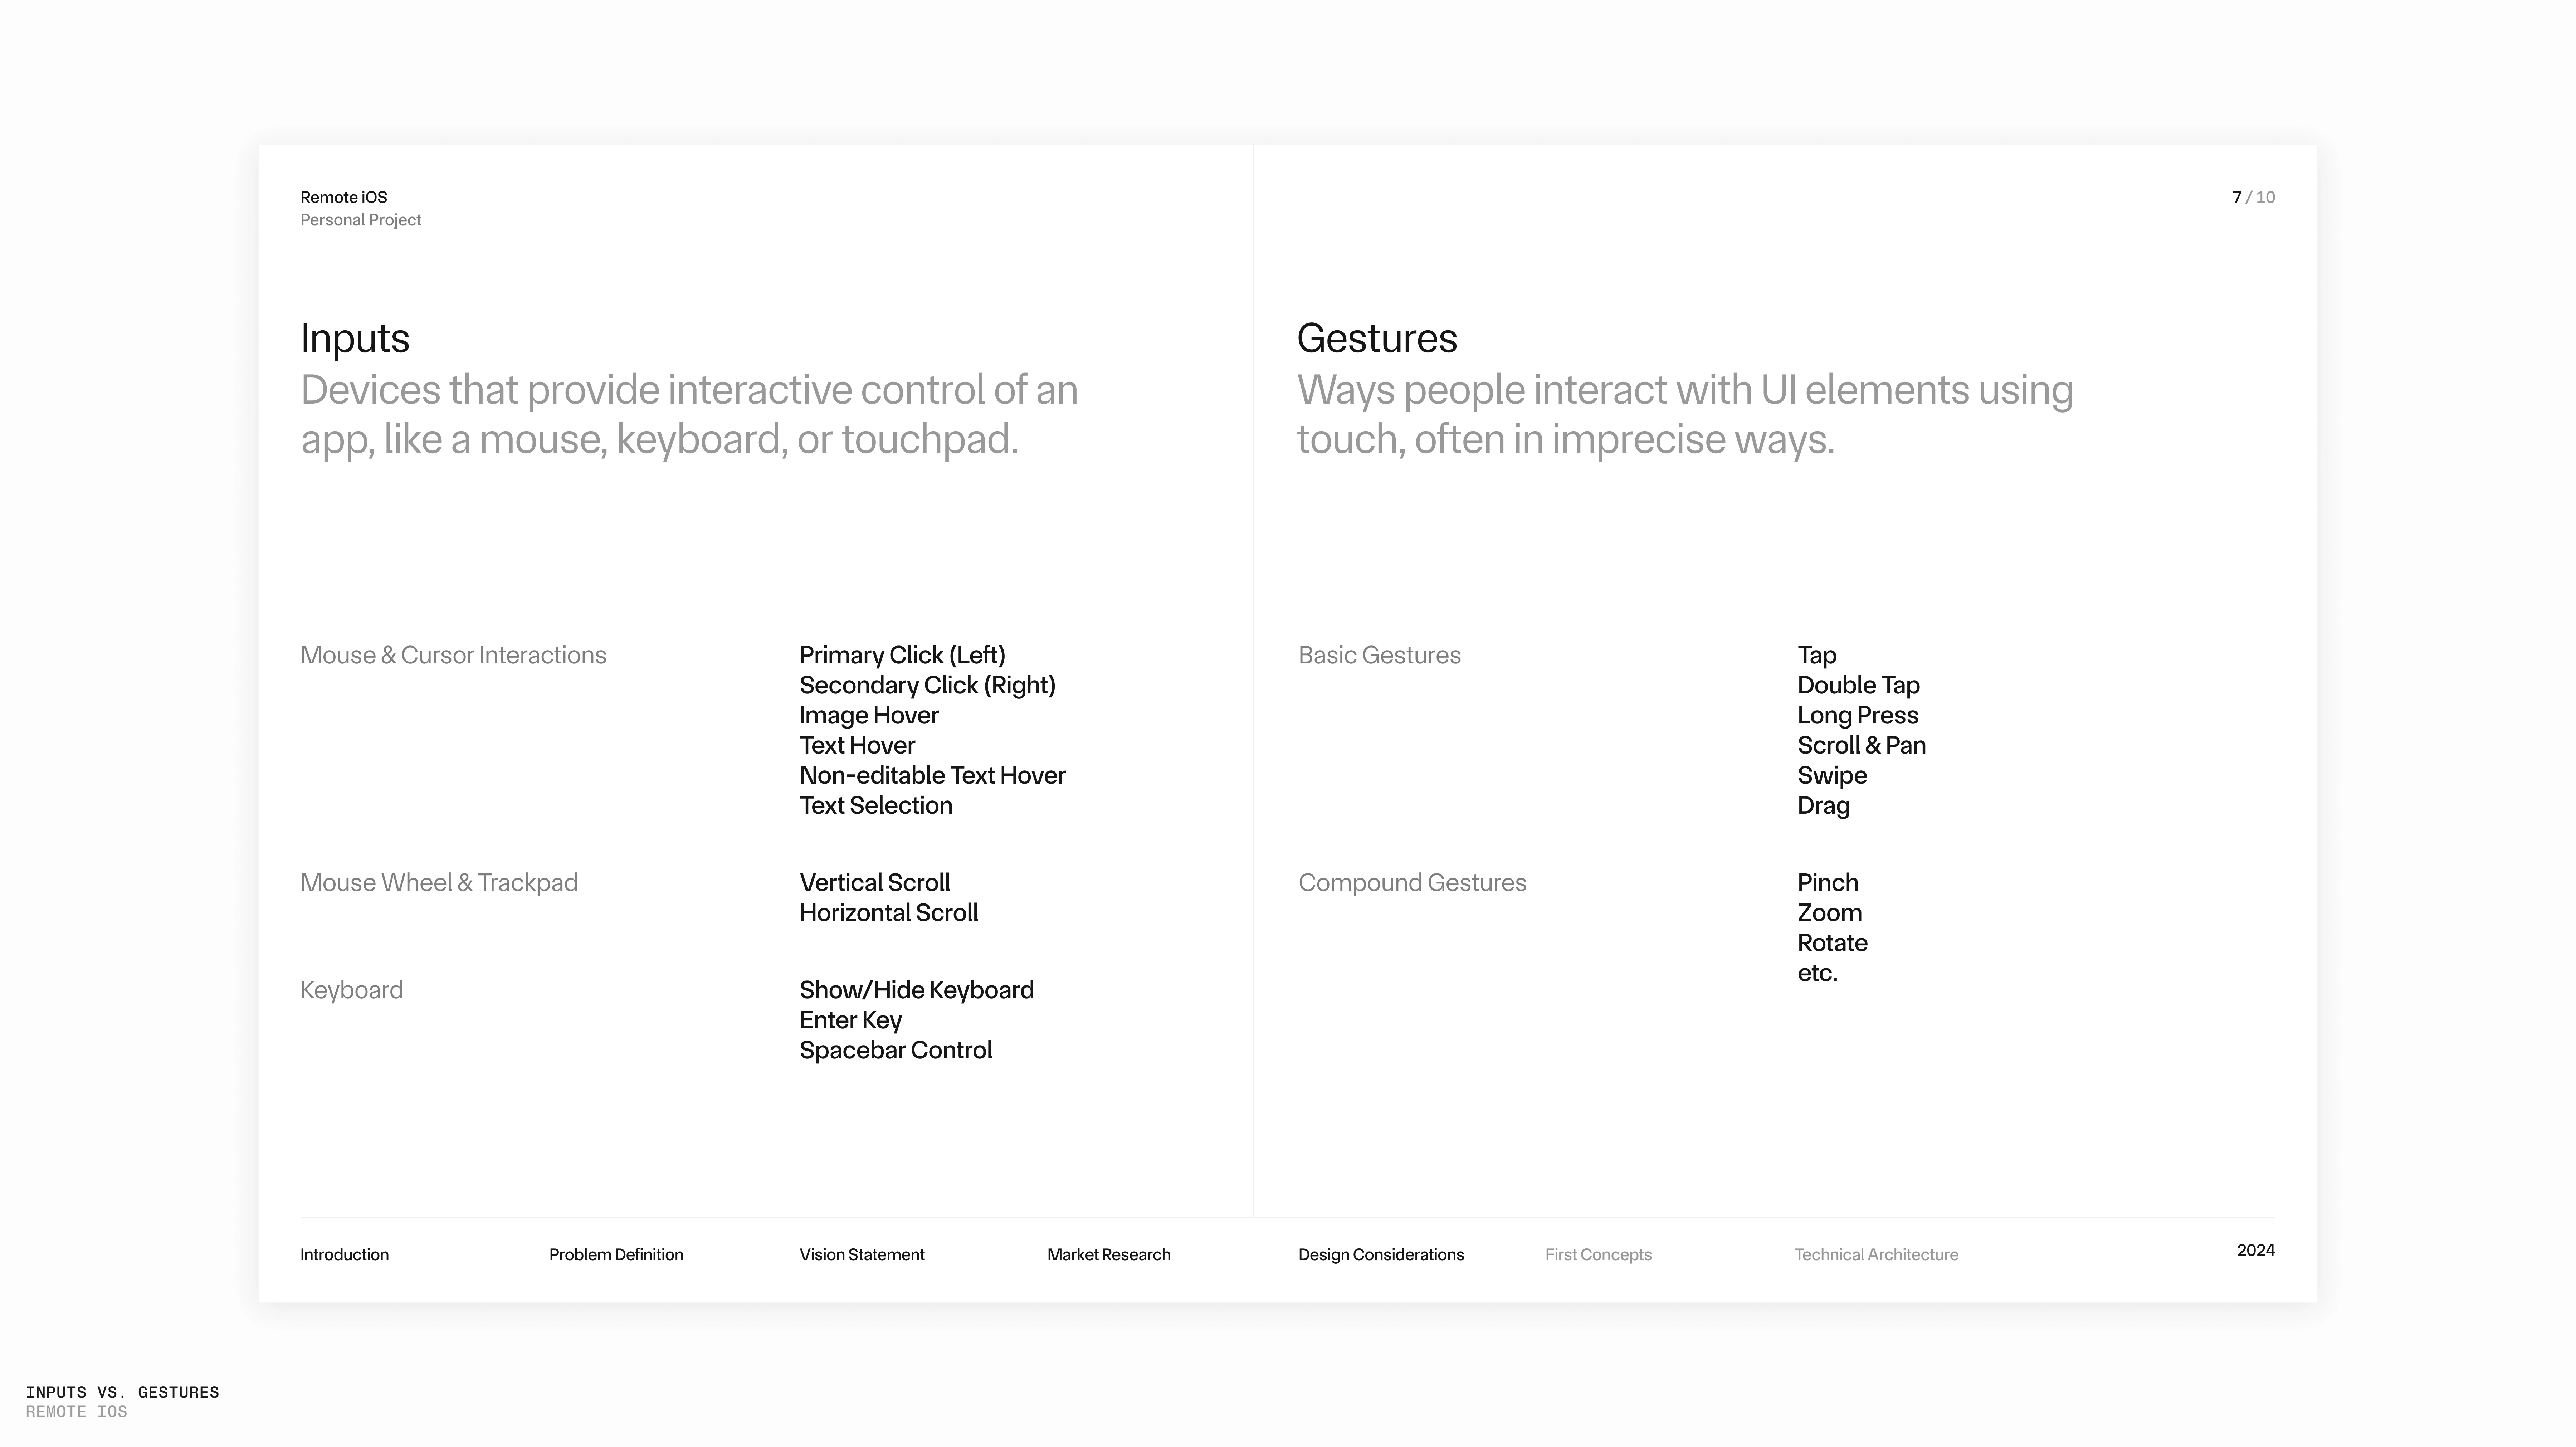Select Show/Hide Keyboard entry

tap(916, 990)
